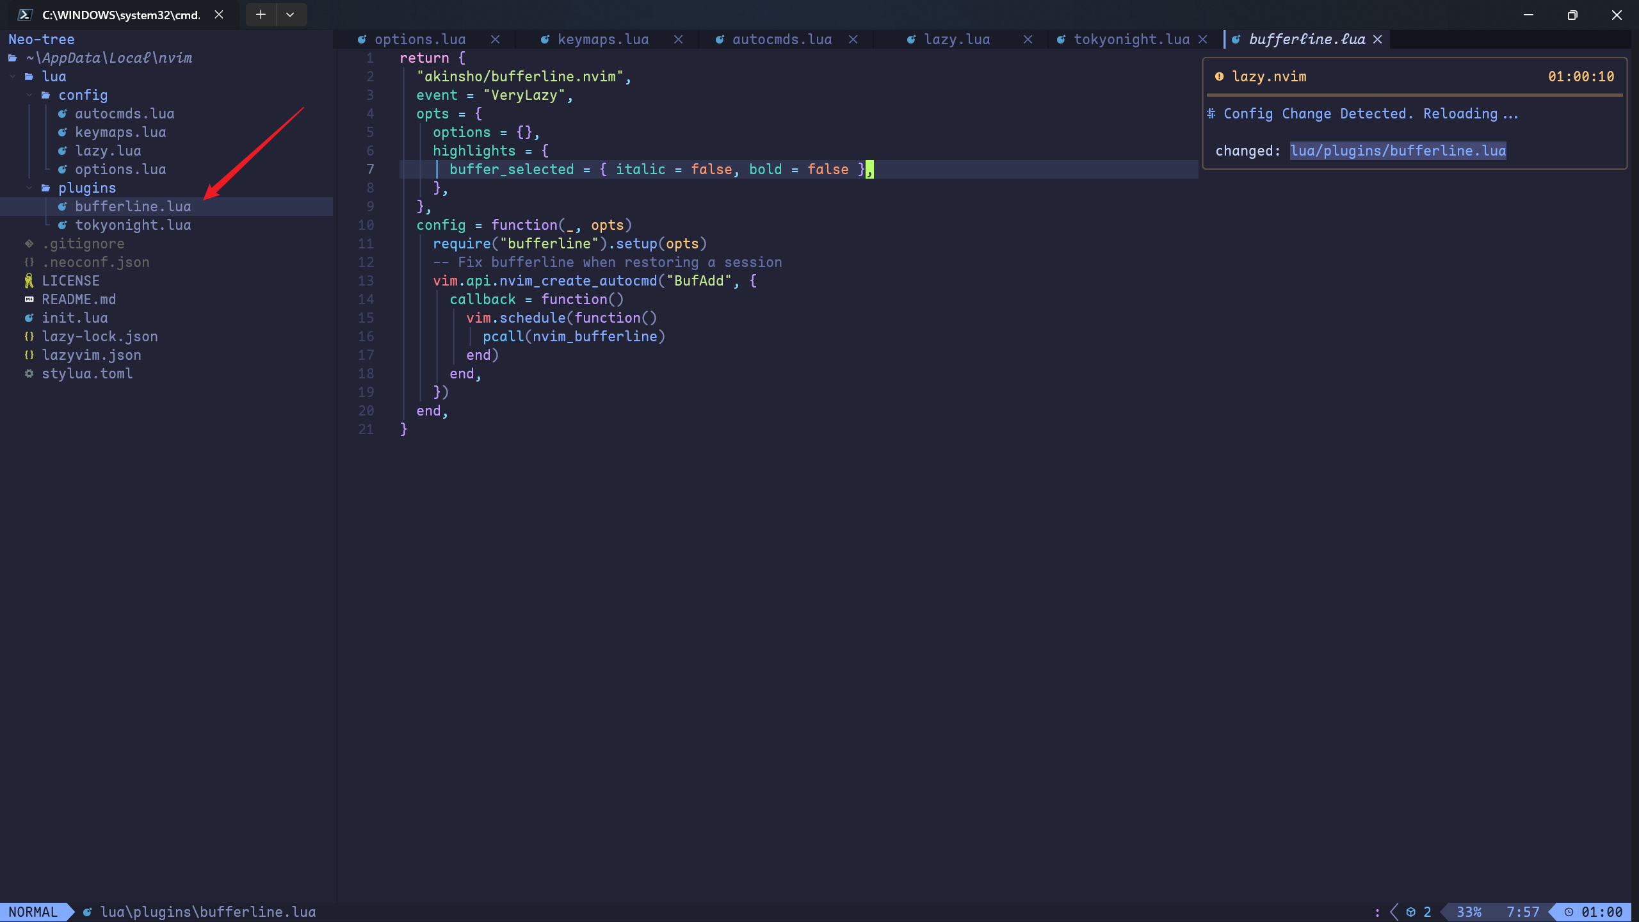The height and width of the screenshot is (922, 1639).
Task: Click the 33% scroll position indicator
Action: (x=1469, y=912)
